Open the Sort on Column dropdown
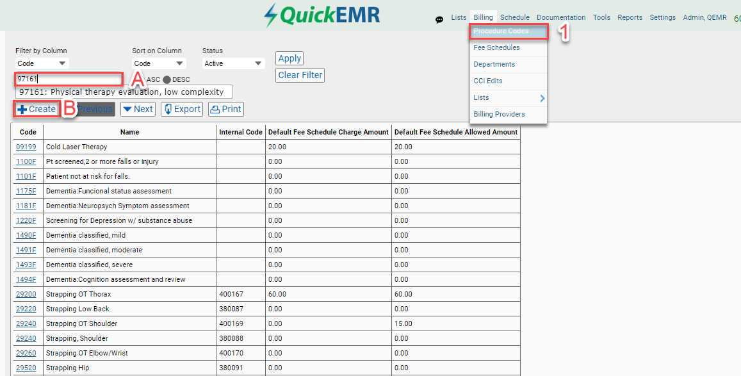The height and width of the screenshot is (376, 741). pos(159,63)
